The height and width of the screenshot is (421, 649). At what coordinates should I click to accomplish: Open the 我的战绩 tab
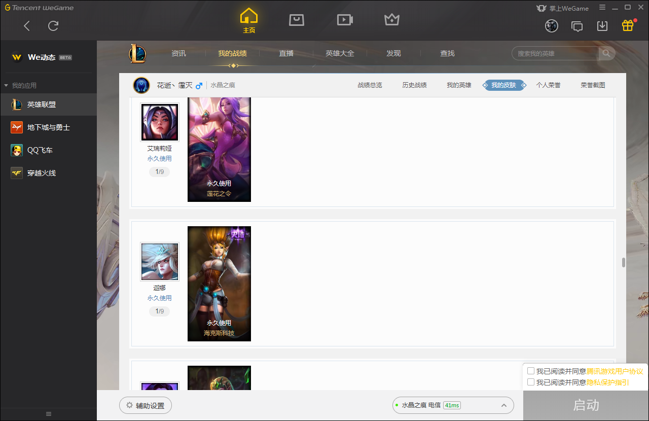click(x=232, y=53)
